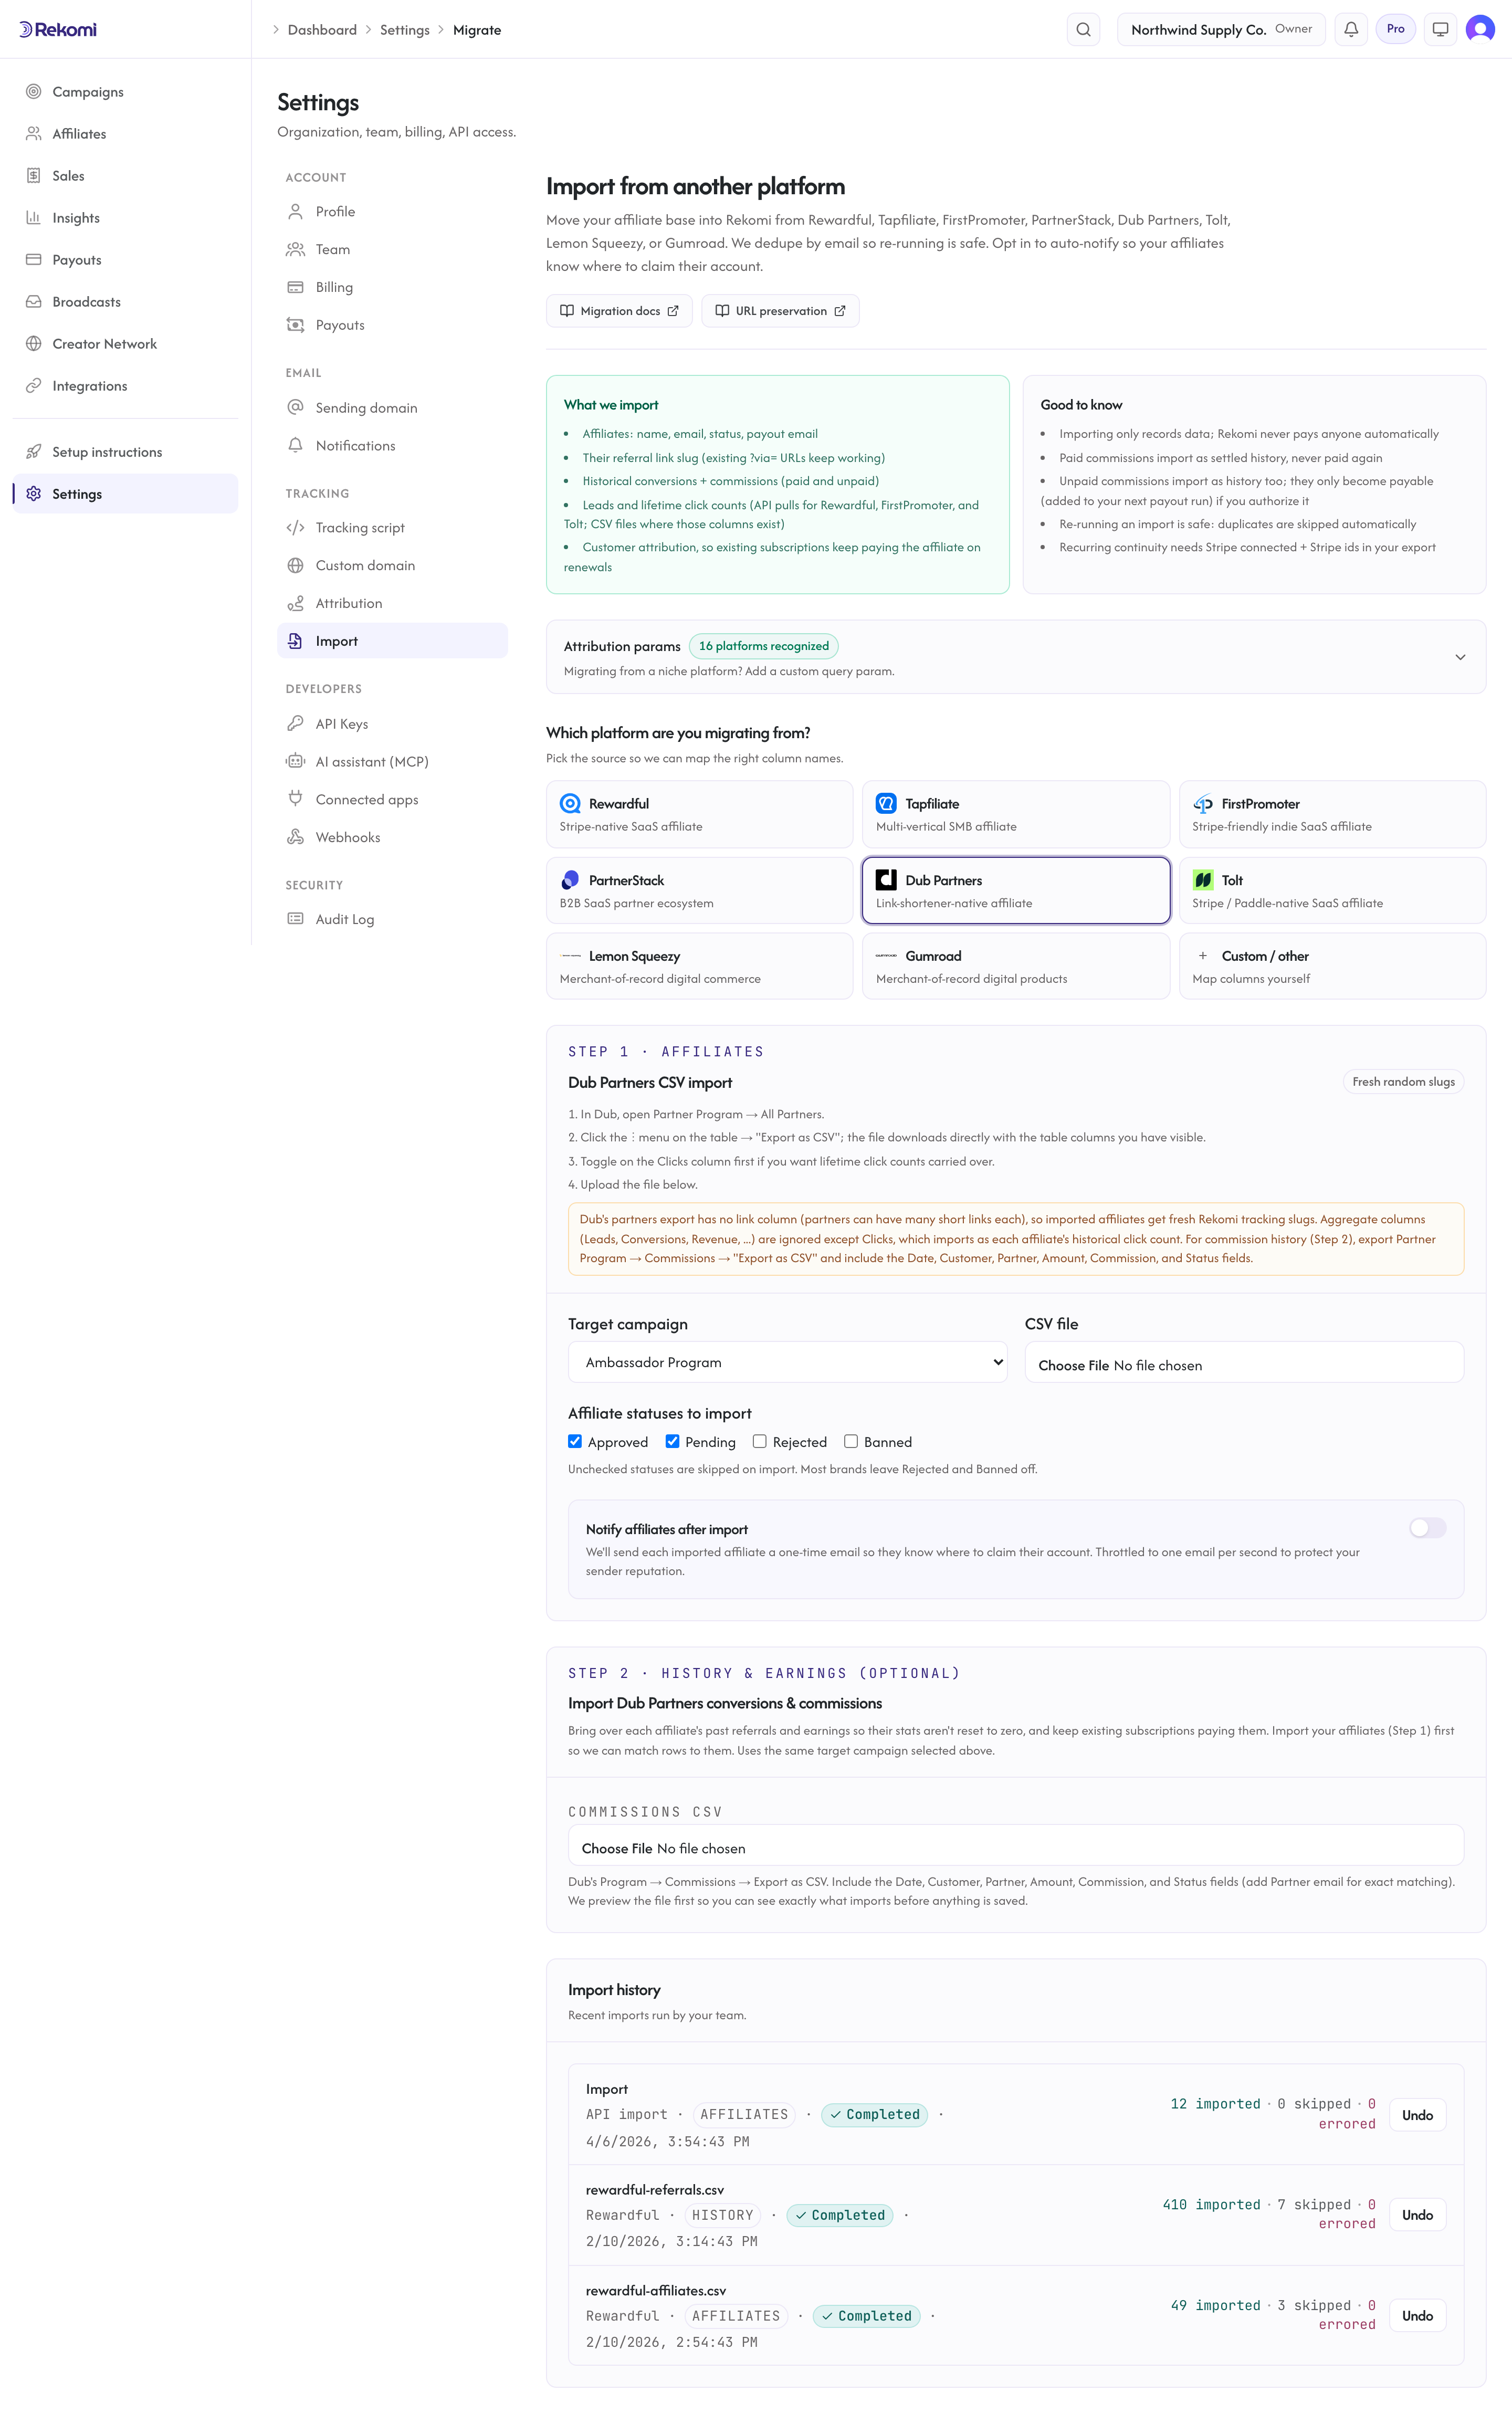1512x2413 pixels.
Task: Click the Webhooks icon
Action: [x=295, y=837]
